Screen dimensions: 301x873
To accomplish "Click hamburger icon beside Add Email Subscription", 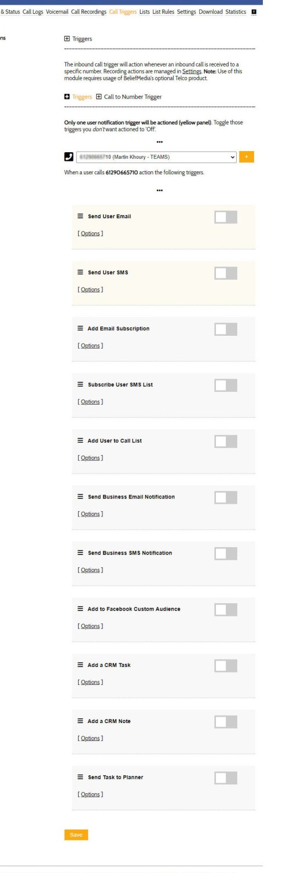I will tap(81, 328).
